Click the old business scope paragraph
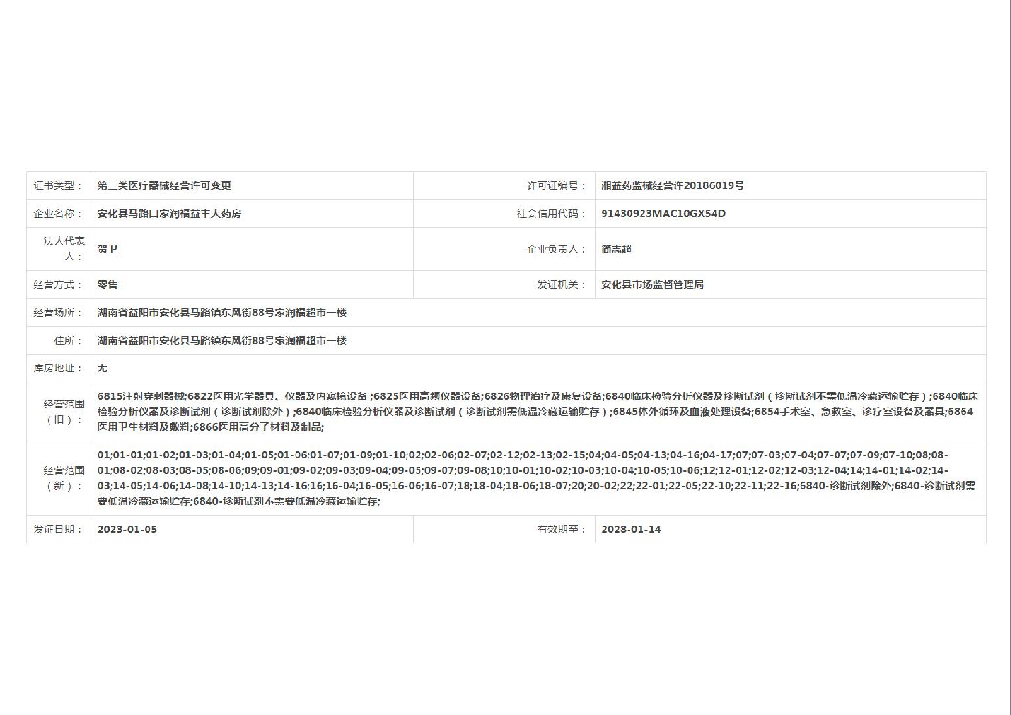Viewport: 1011px width, 715px height. tap(537, 411)
